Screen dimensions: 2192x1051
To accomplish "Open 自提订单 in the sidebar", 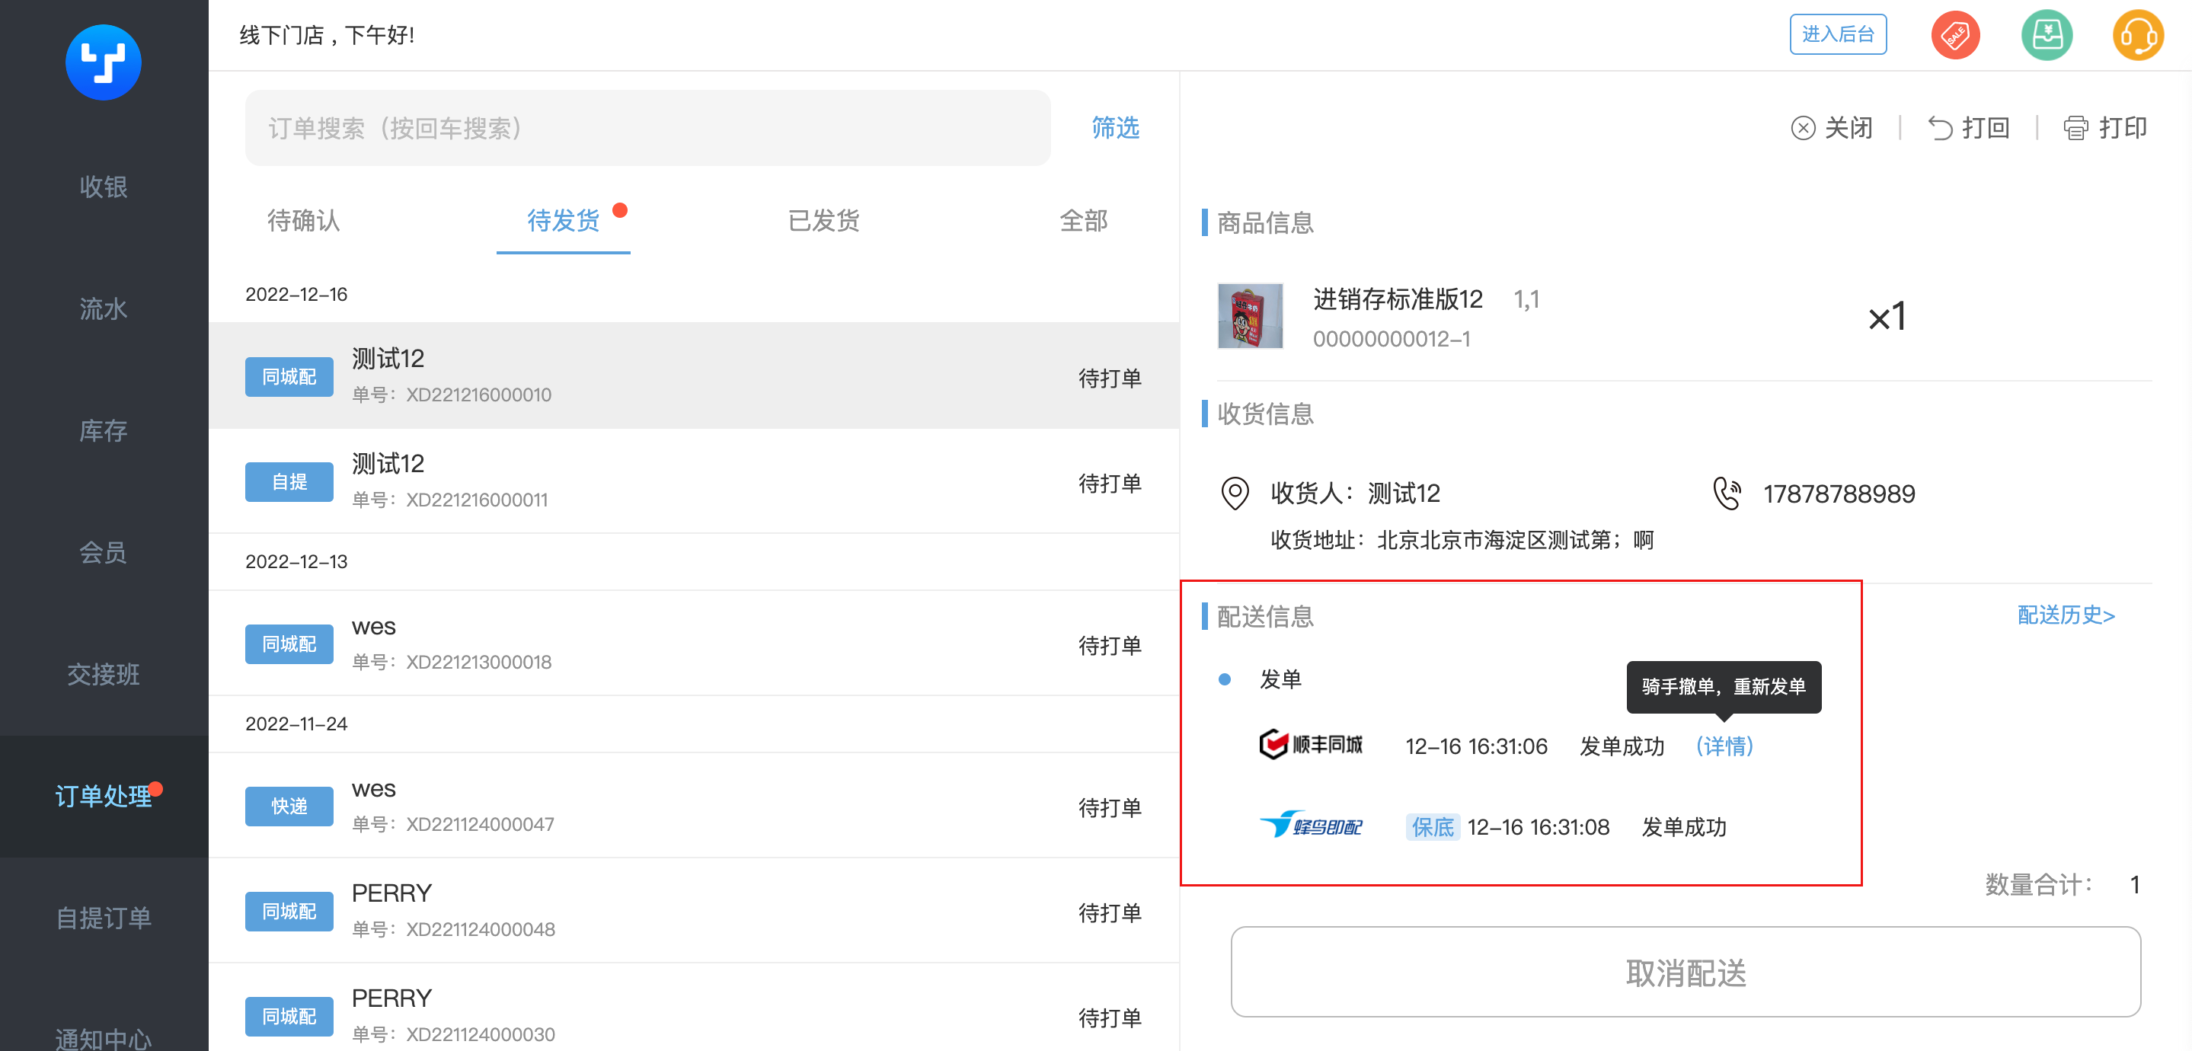I will tap(104, 918).
